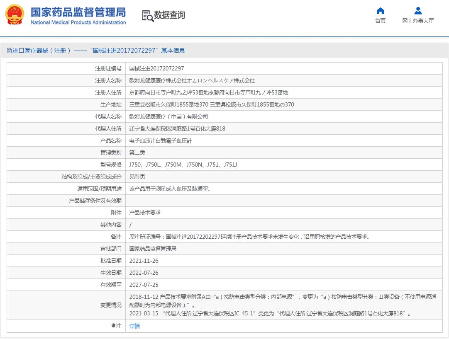
Task: Select 见附页 structure value
Action: 137,177
